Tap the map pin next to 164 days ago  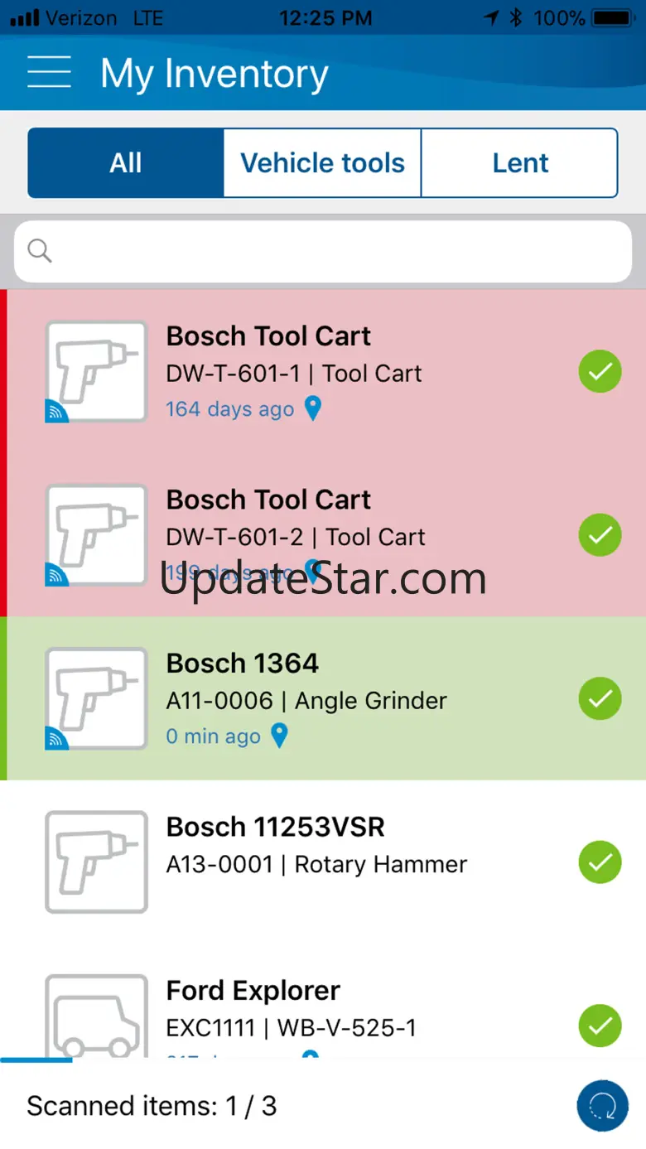click(x=312, y=408)
